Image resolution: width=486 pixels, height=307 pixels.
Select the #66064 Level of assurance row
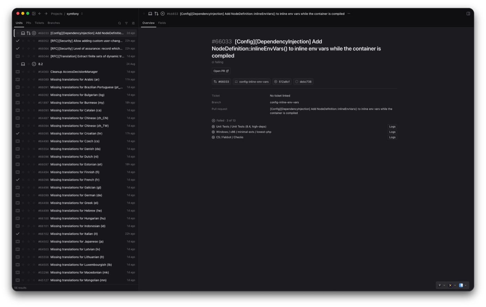[x=75, y=49]
